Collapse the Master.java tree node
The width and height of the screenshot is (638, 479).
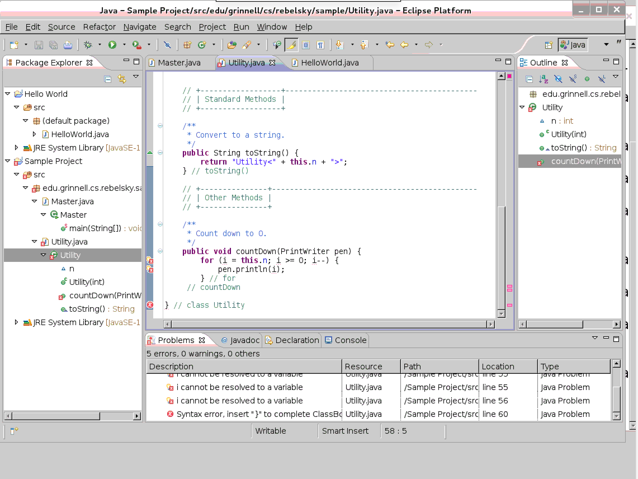click(x=34, y=201)
